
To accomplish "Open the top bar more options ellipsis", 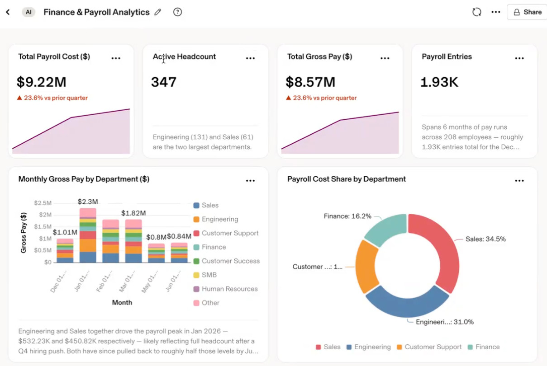I will (496, 12).
